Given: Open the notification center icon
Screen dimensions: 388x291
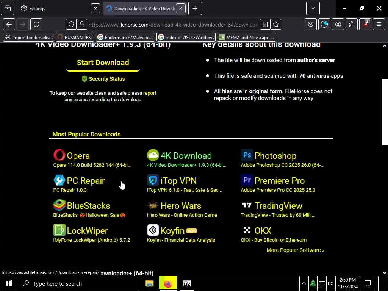Looking at the screenshot, I should [x=368, y=283].
